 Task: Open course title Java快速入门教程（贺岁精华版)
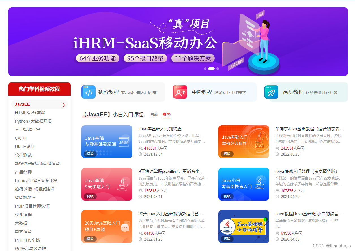click(306, 171)
